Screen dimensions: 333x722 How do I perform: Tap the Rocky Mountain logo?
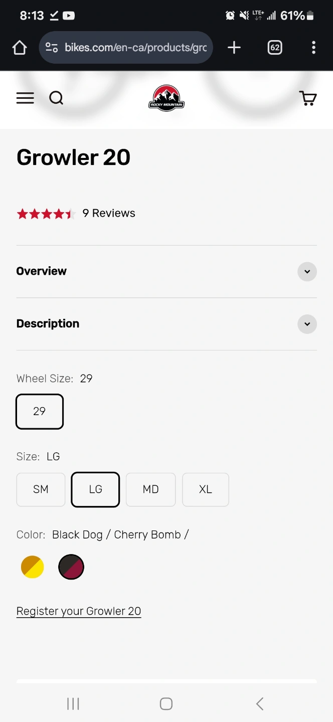[166, 98]
